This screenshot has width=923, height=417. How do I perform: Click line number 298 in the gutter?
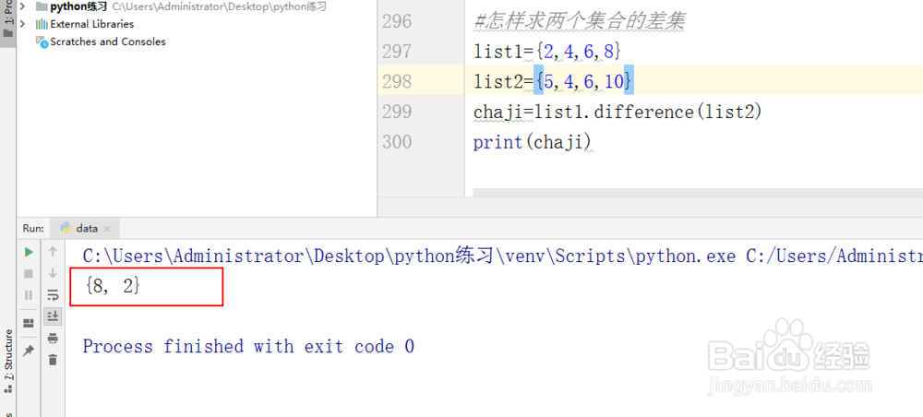point(397,81)
